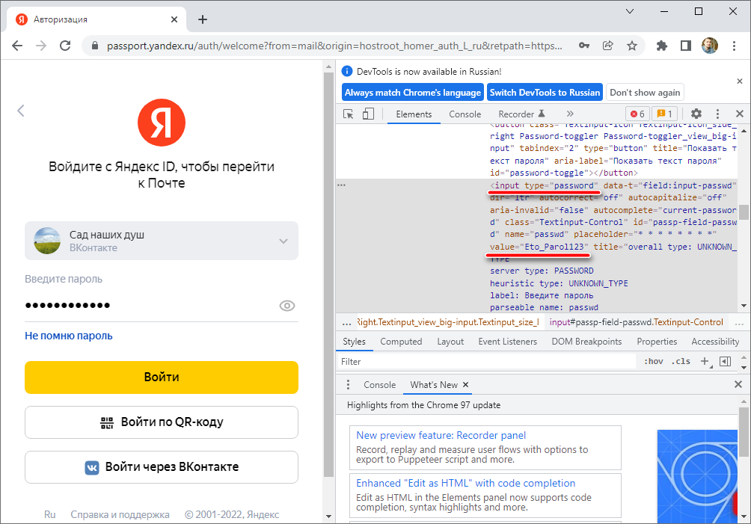Open the Computed styles tab

click(x=401, y=342)
